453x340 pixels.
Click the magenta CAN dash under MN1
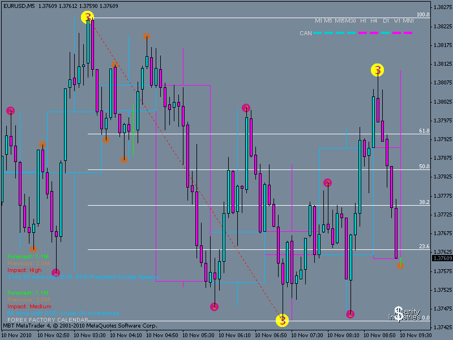[408, 33]
